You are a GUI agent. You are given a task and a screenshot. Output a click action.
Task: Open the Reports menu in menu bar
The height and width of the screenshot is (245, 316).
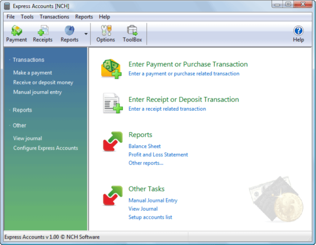click(x=84, y=17)
